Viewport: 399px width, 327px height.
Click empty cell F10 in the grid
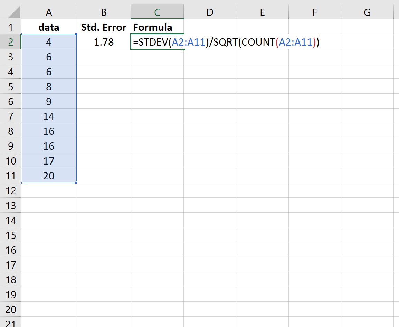click(x=315, y=161)
